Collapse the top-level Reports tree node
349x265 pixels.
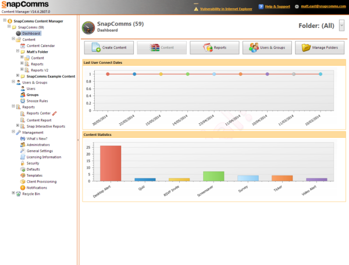[13, 106]
